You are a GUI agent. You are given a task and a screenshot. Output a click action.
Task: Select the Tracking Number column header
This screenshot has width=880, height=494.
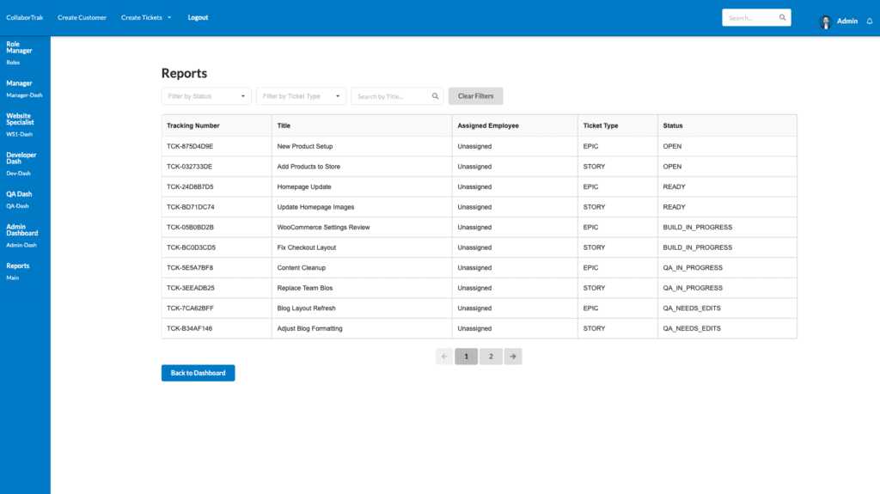[x=193, y=125]
